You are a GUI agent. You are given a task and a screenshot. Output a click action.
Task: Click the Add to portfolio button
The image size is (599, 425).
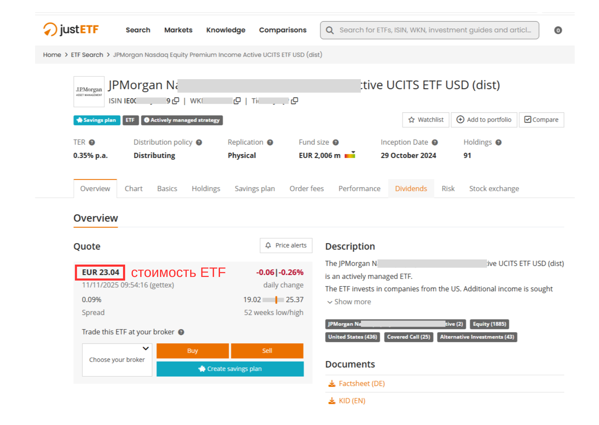(x=484, y=120)
